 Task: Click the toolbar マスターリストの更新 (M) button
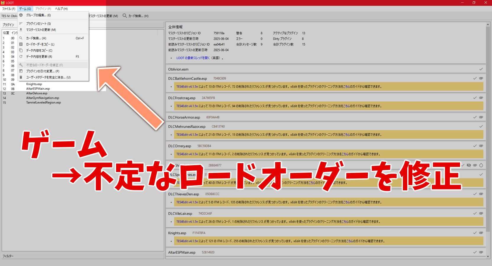103,16
